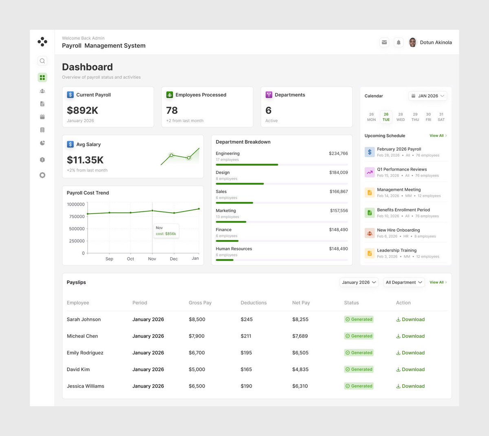Click the $892K payroll value
This screenshot has width=489, height=436.
point(83,110)
